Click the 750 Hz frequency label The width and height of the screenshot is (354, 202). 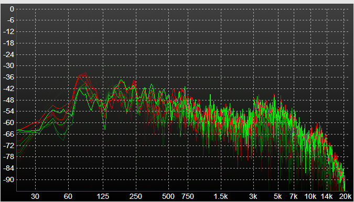(x=188, y=196)
